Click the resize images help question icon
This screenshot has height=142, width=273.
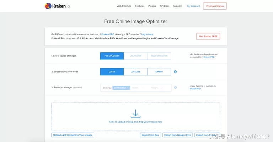click(176, 88)
